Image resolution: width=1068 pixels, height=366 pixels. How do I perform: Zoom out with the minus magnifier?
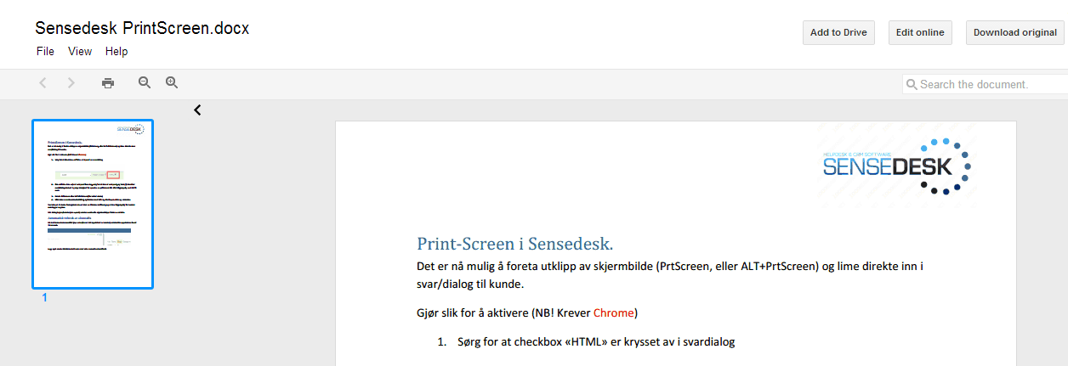[x=145, y=83]
